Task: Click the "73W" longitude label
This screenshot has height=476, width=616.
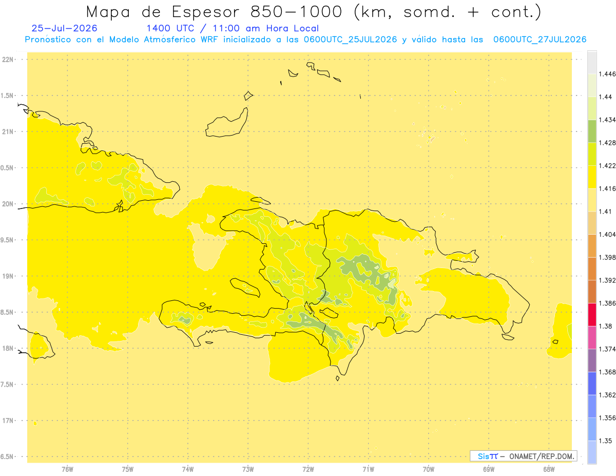Action: [248, 469]
